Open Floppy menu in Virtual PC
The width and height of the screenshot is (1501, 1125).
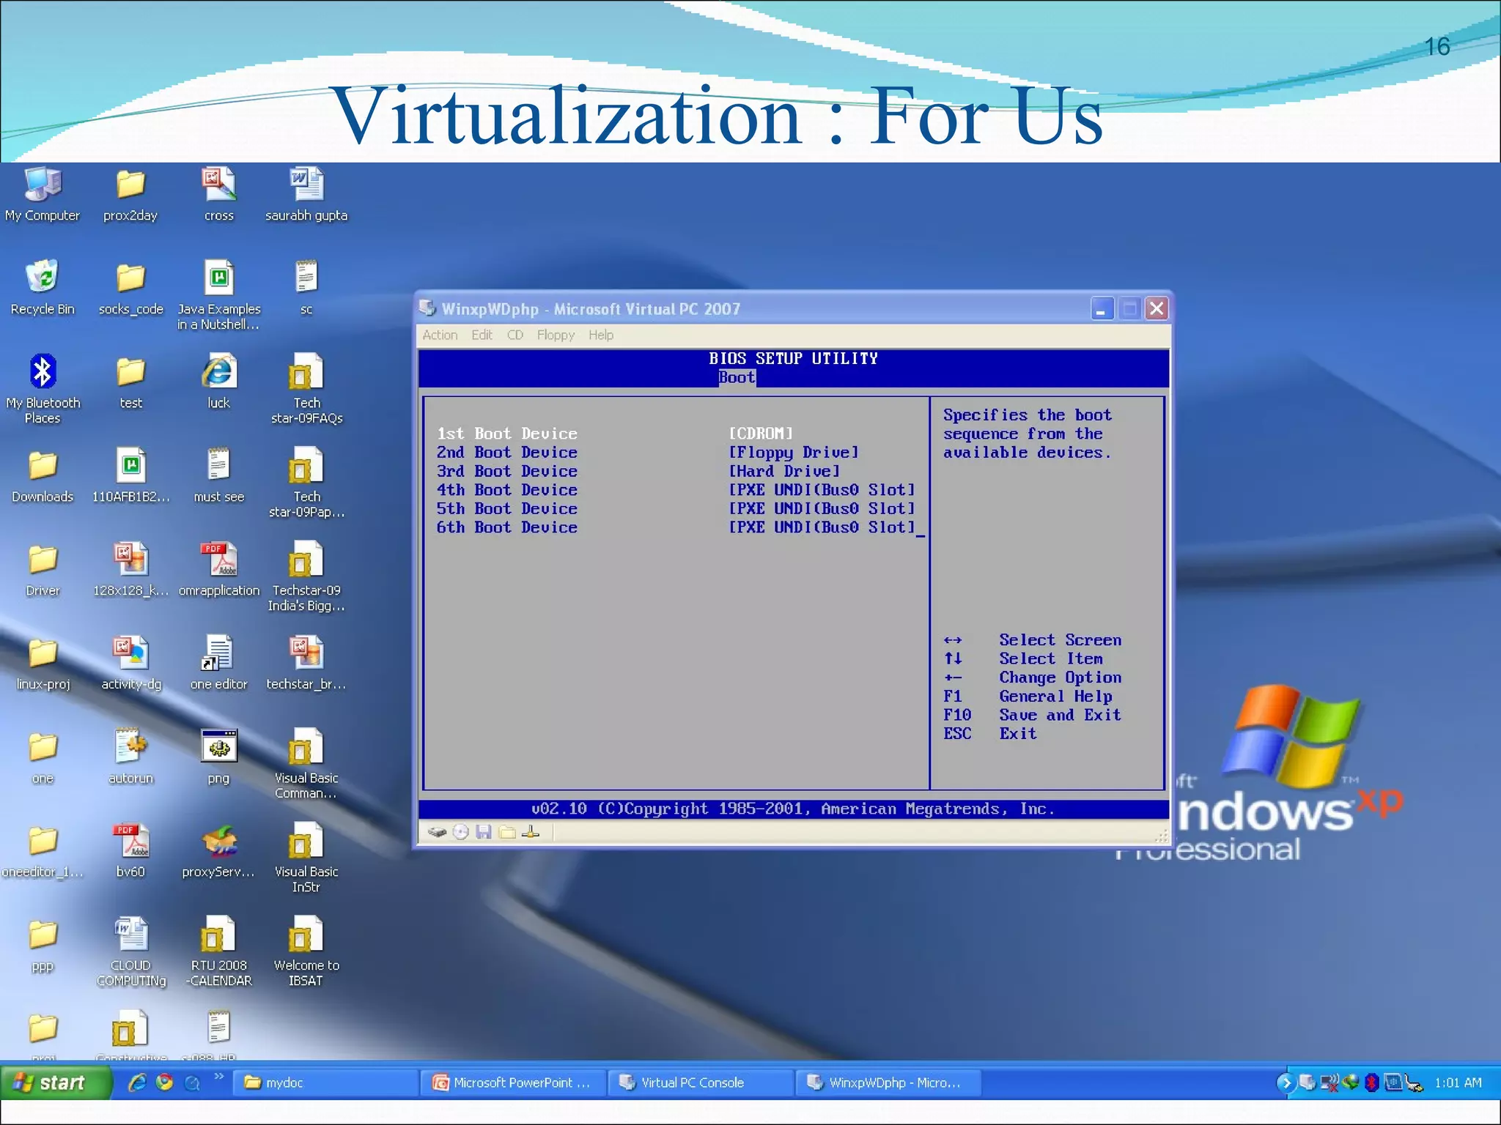click(x=556, y=335)
